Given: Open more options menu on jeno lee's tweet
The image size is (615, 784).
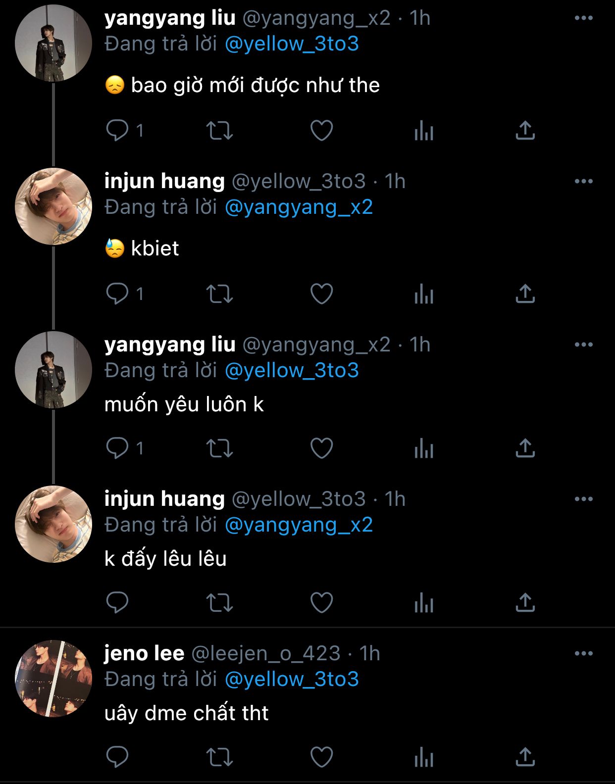Looking at the screenshot, I should click(584, 654).
